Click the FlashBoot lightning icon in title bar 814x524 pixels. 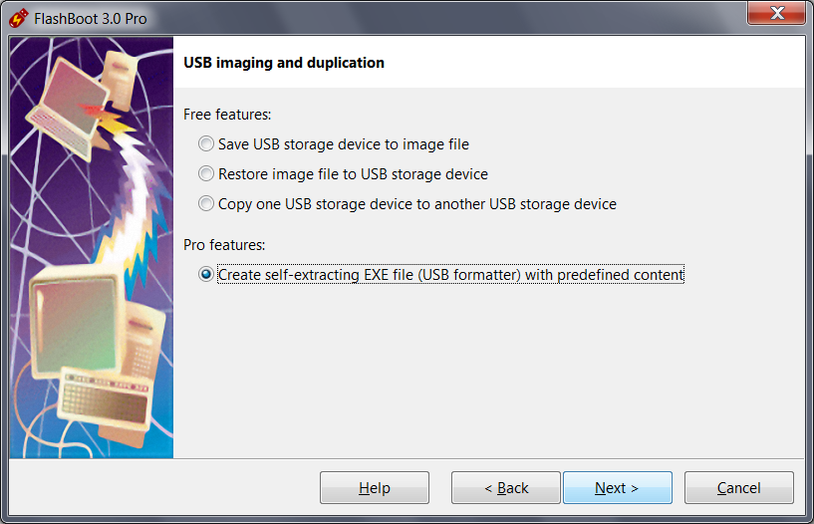pyautogui.click(x=19, y=18)
